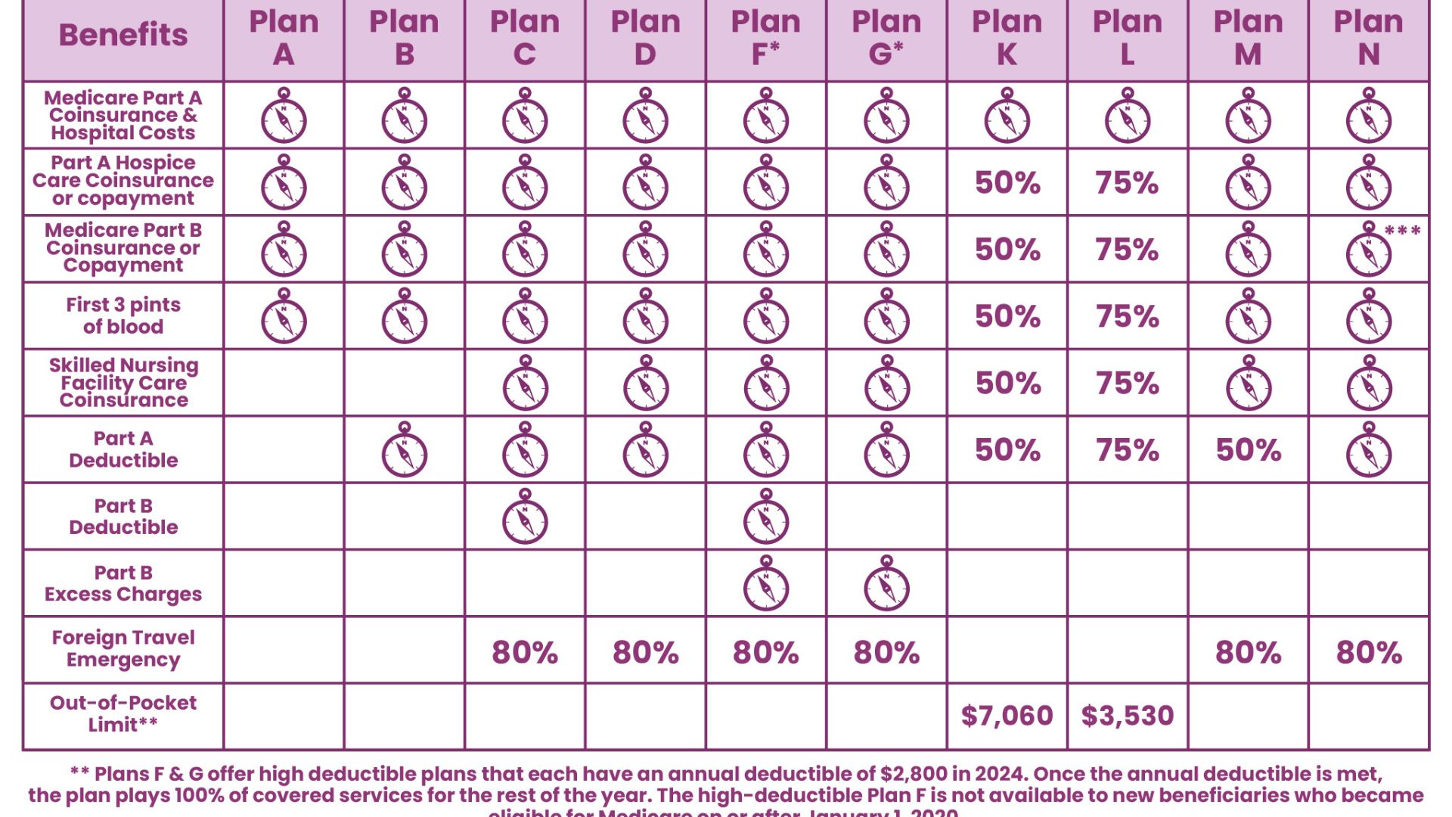Click Plan N 80% Foreign Travel Emergency value

pos(1369,652)
